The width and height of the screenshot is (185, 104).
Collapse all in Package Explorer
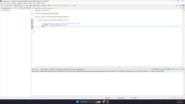(x=21, y=8)
